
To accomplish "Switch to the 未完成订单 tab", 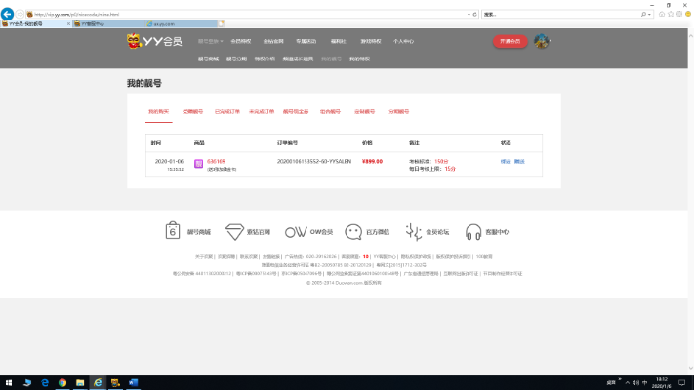I will (x=262, y=112).
